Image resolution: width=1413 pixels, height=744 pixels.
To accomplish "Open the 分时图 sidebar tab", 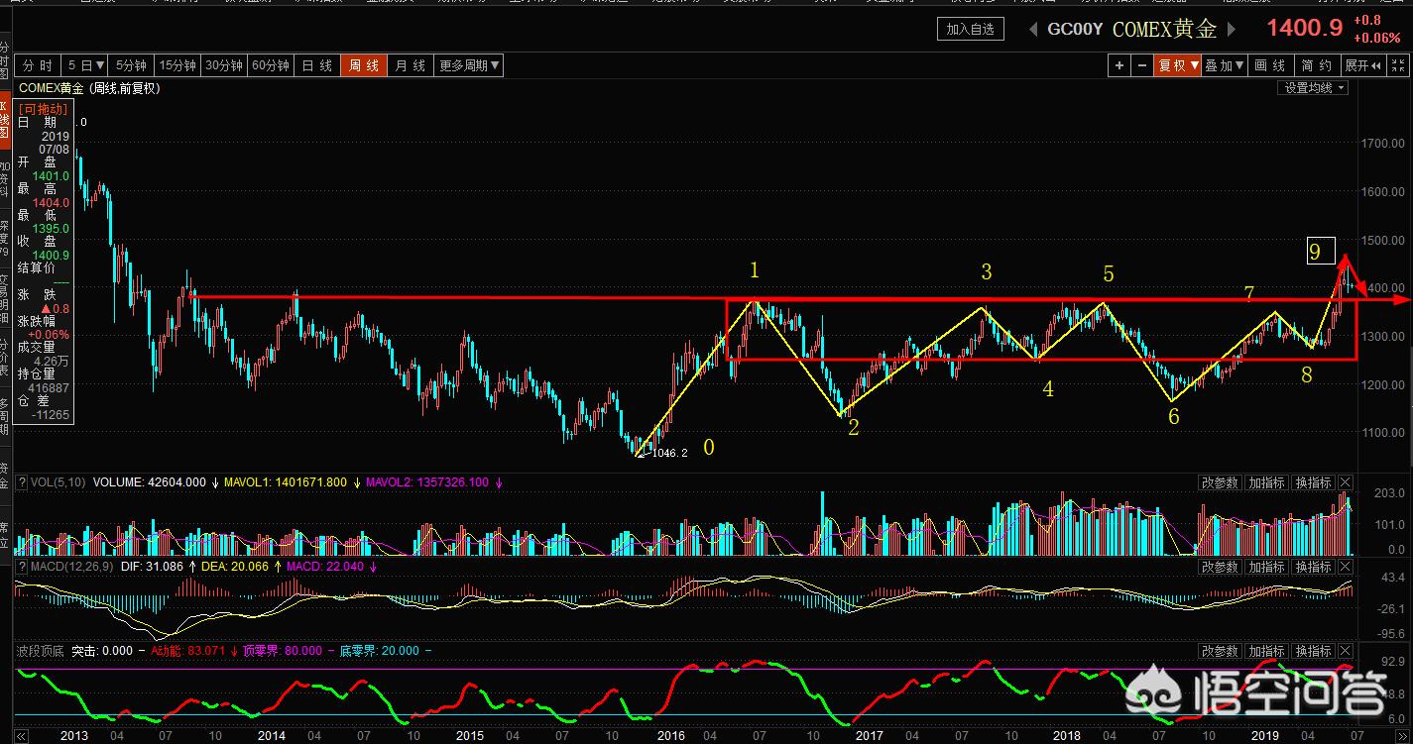I will click(x=4, y=59).
